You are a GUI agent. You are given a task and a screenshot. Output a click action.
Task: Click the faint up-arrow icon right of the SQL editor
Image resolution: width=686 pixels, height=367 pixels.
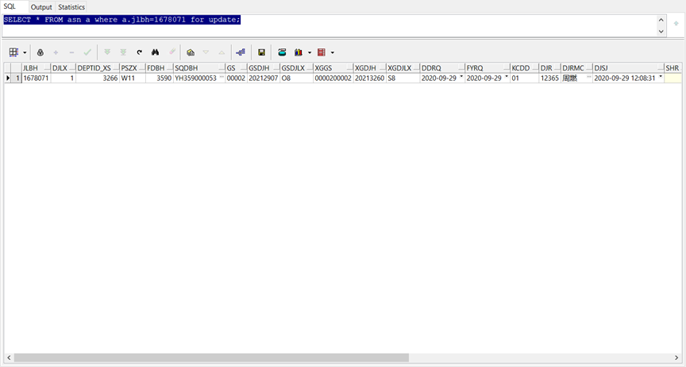(x=676, y=24)
